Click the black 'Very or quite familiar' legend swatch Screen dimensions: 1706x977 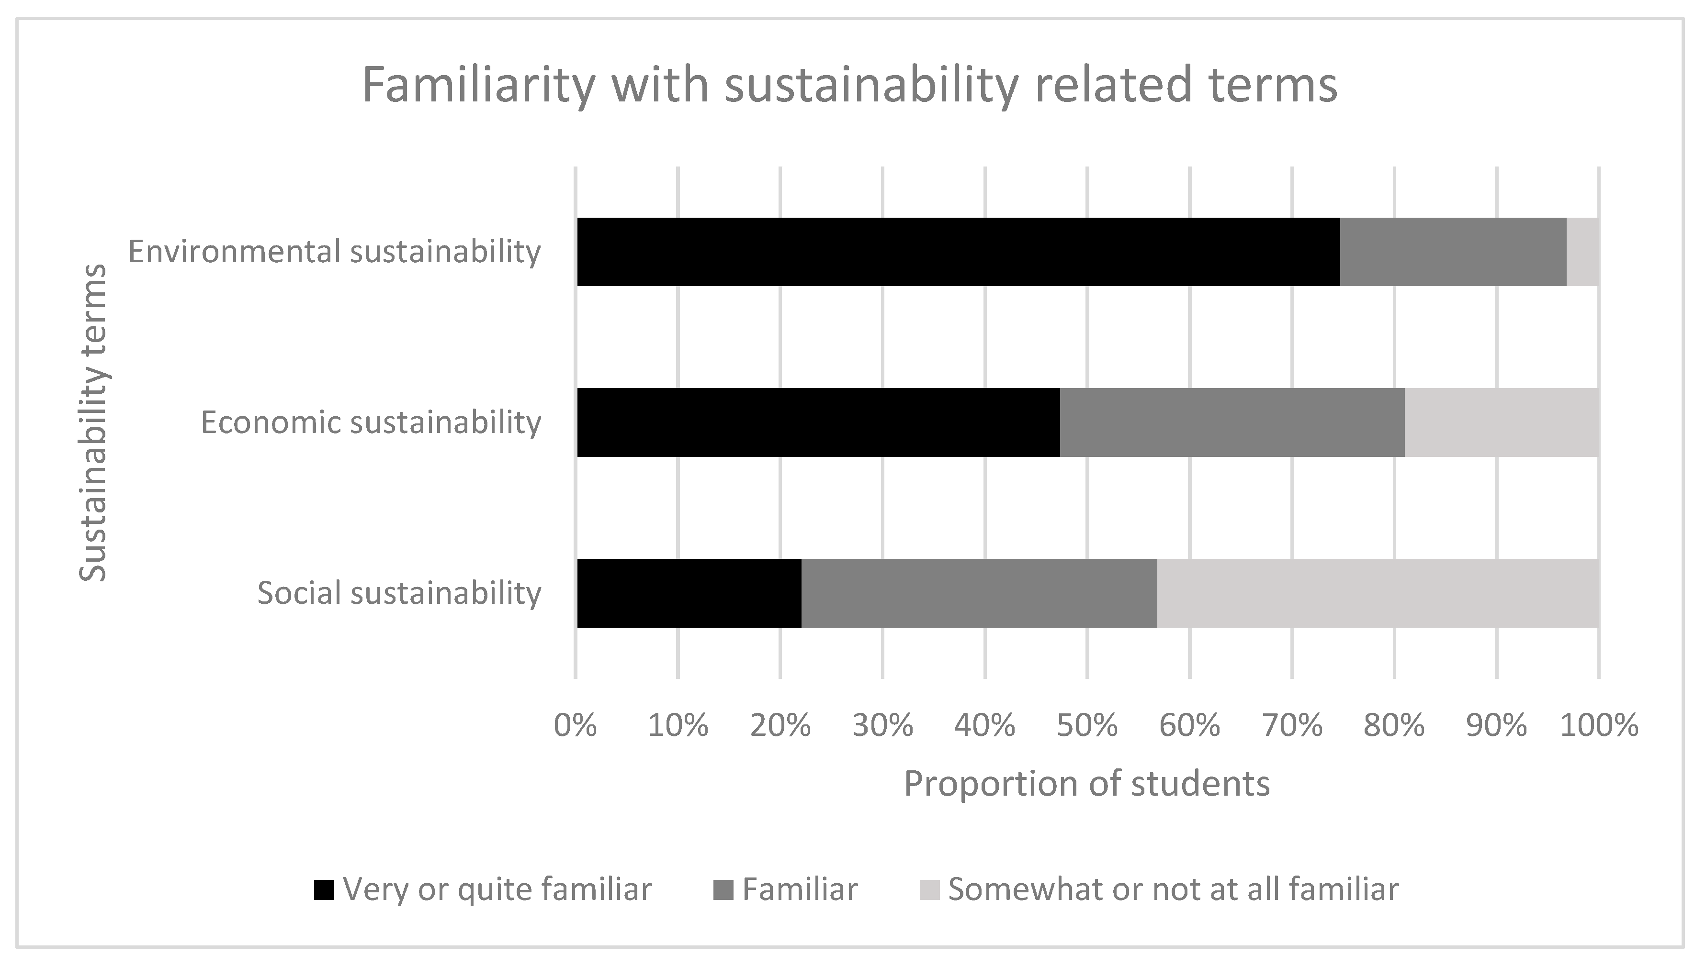pyautogui.click(x=324, y=890)
